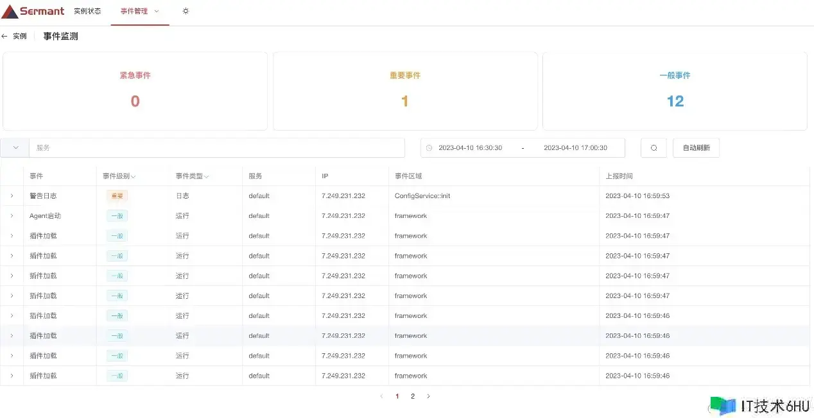
Task: Click the 服务 search input field
Action: tap(217, 148)
